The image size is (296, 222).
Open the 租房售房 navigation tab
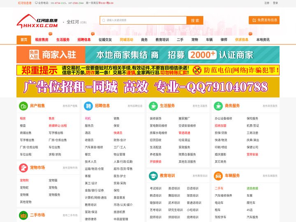42,39
